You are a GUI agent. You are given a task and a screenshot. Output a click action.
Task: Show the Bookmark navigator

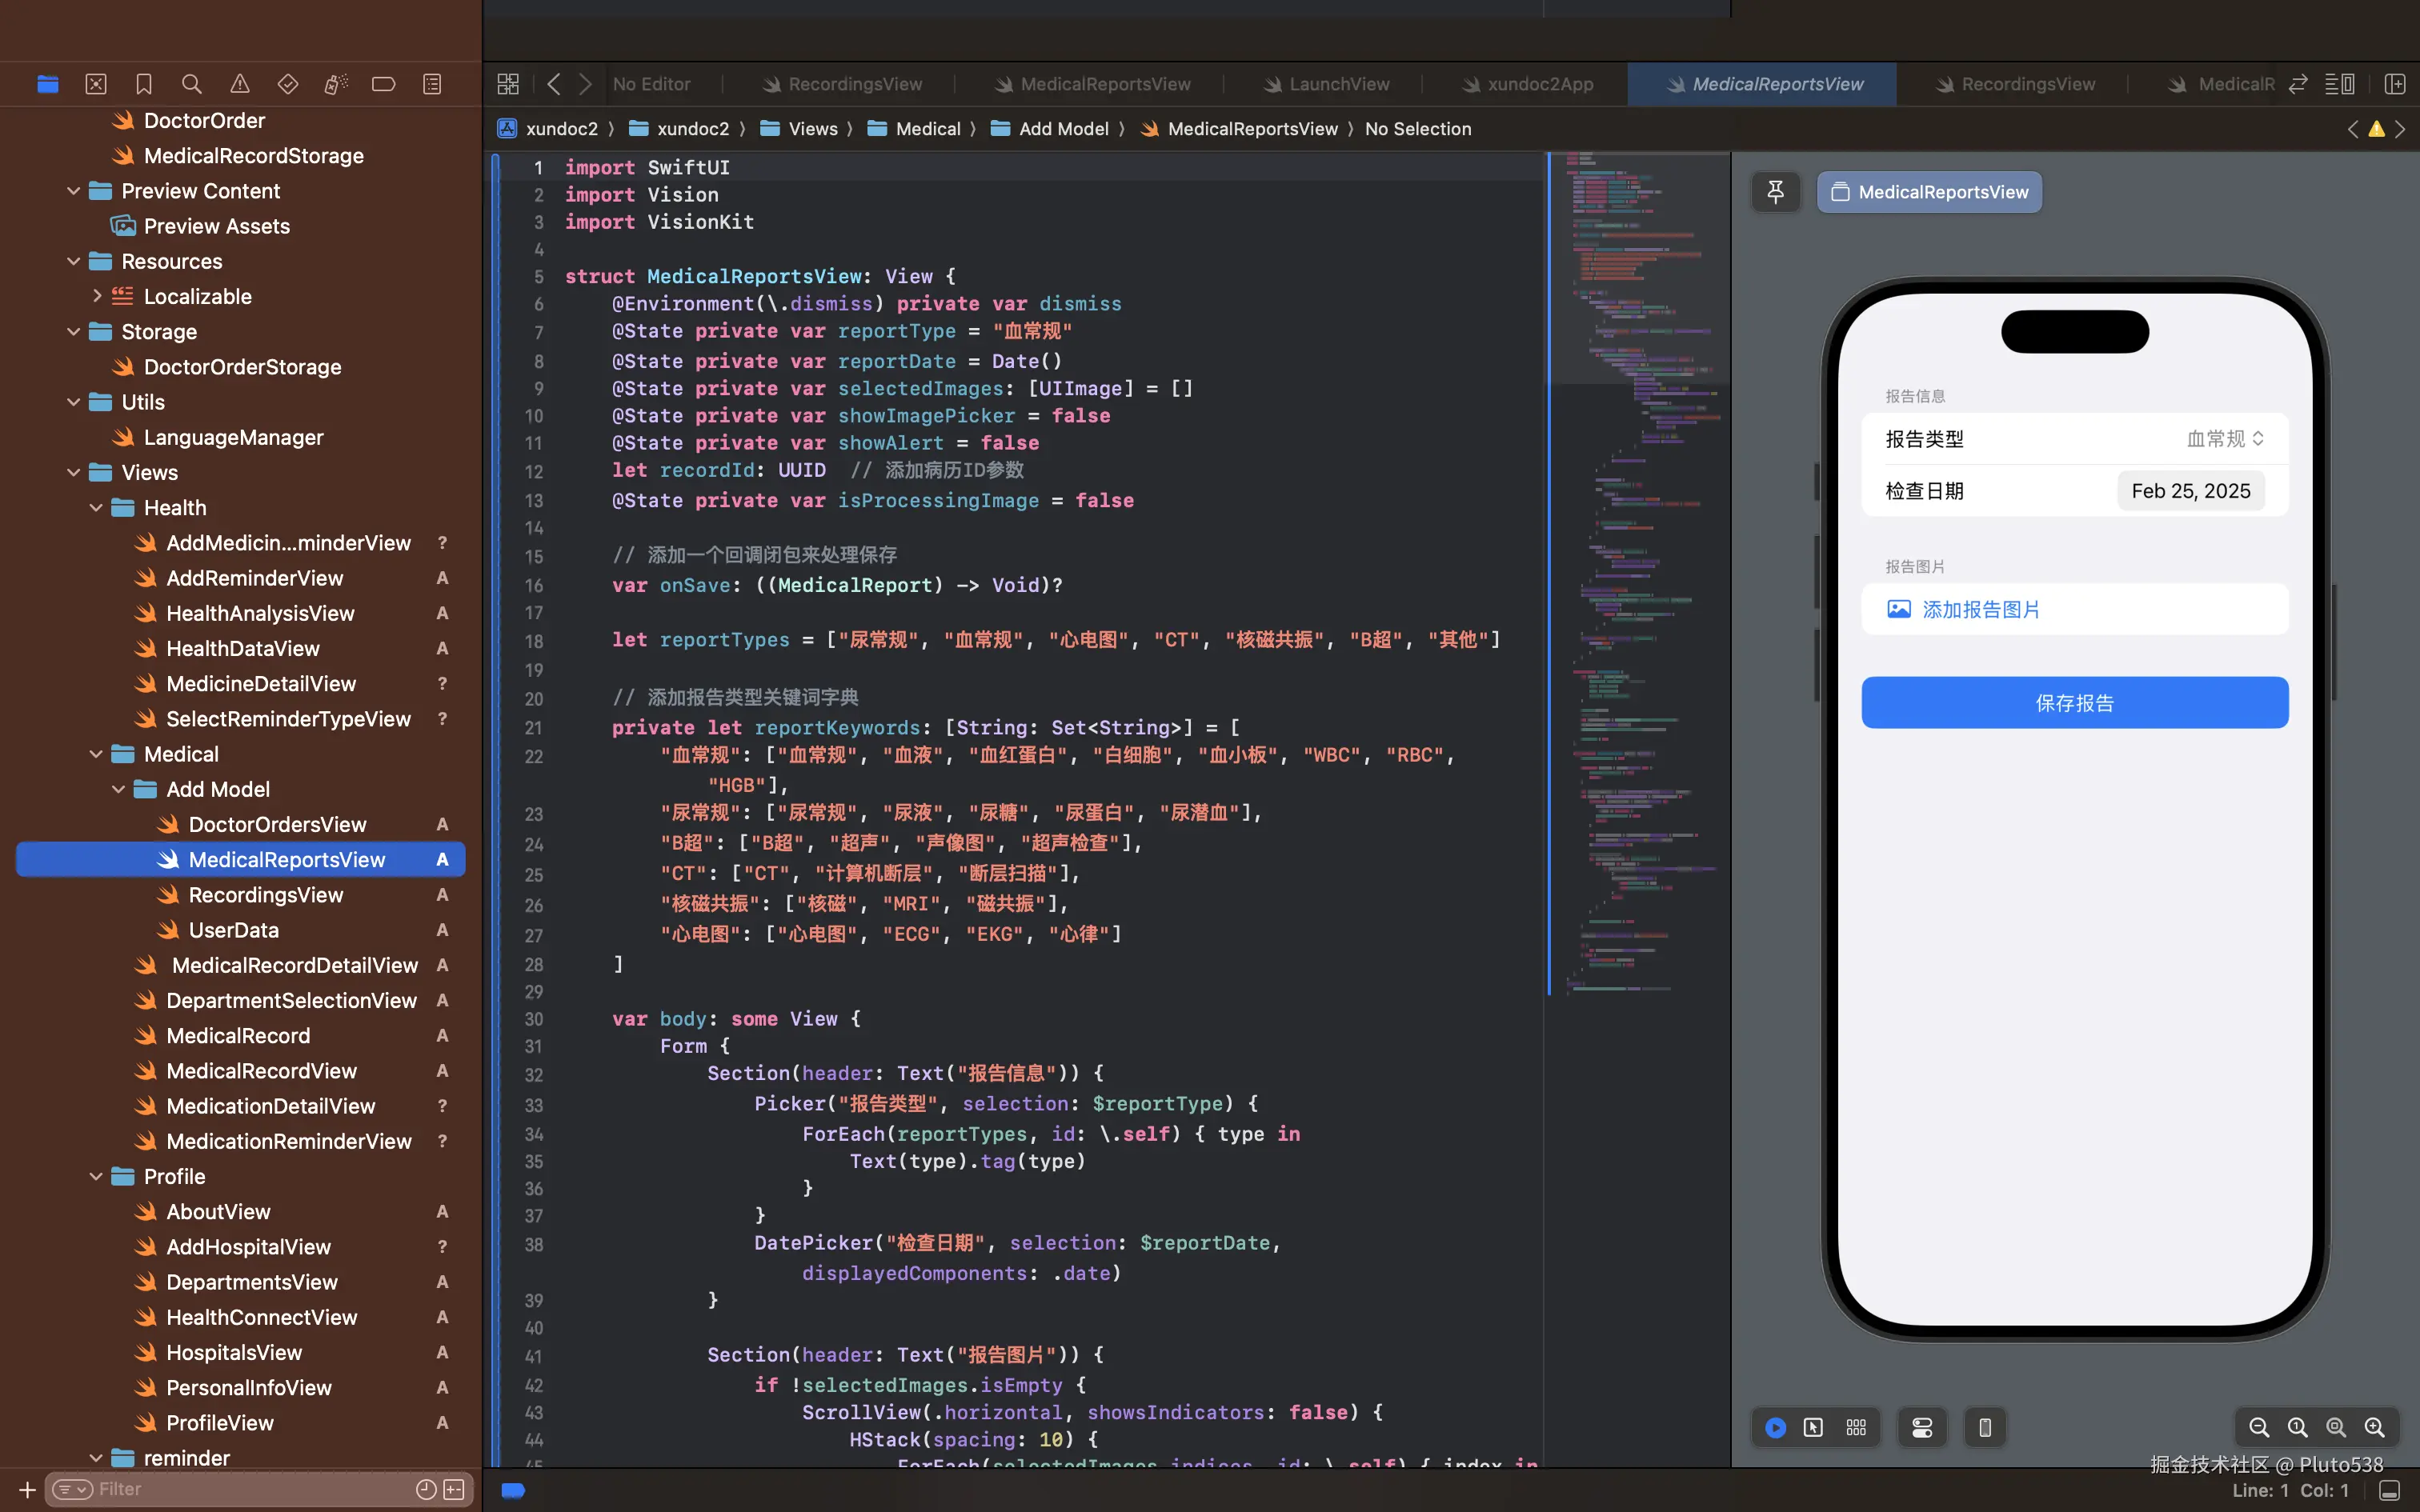[144, 84]
